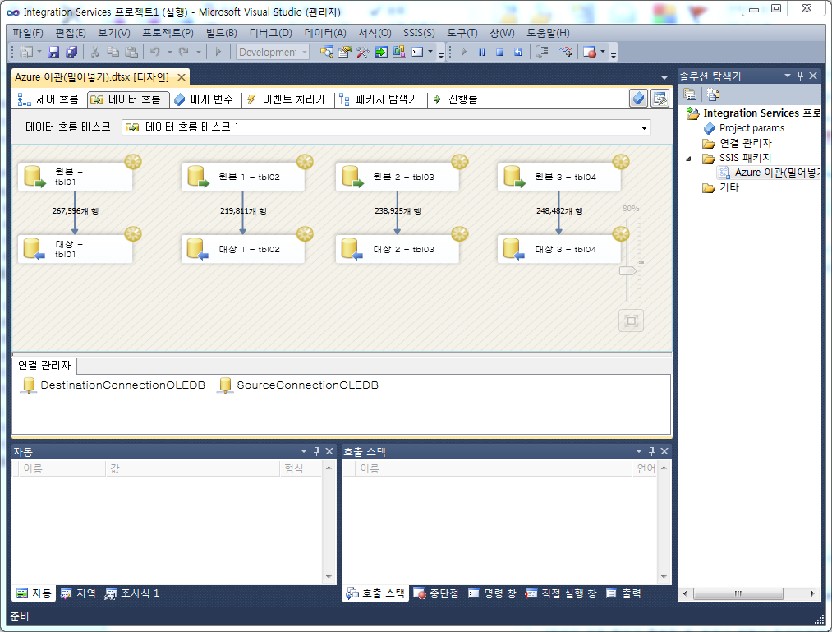Switch to the 중단점 tab
Screen dimensions: 832x632
tap(435, 593)
